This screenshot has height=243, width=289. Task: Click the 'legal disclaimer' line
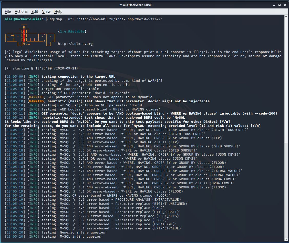click(x=143, y=56)
